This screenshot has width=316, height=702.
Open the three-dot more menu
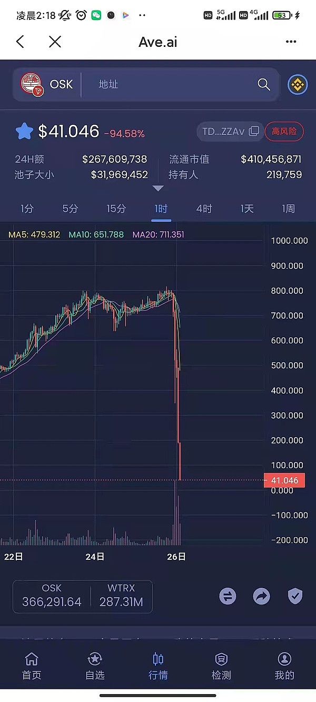tap(291, 42)
